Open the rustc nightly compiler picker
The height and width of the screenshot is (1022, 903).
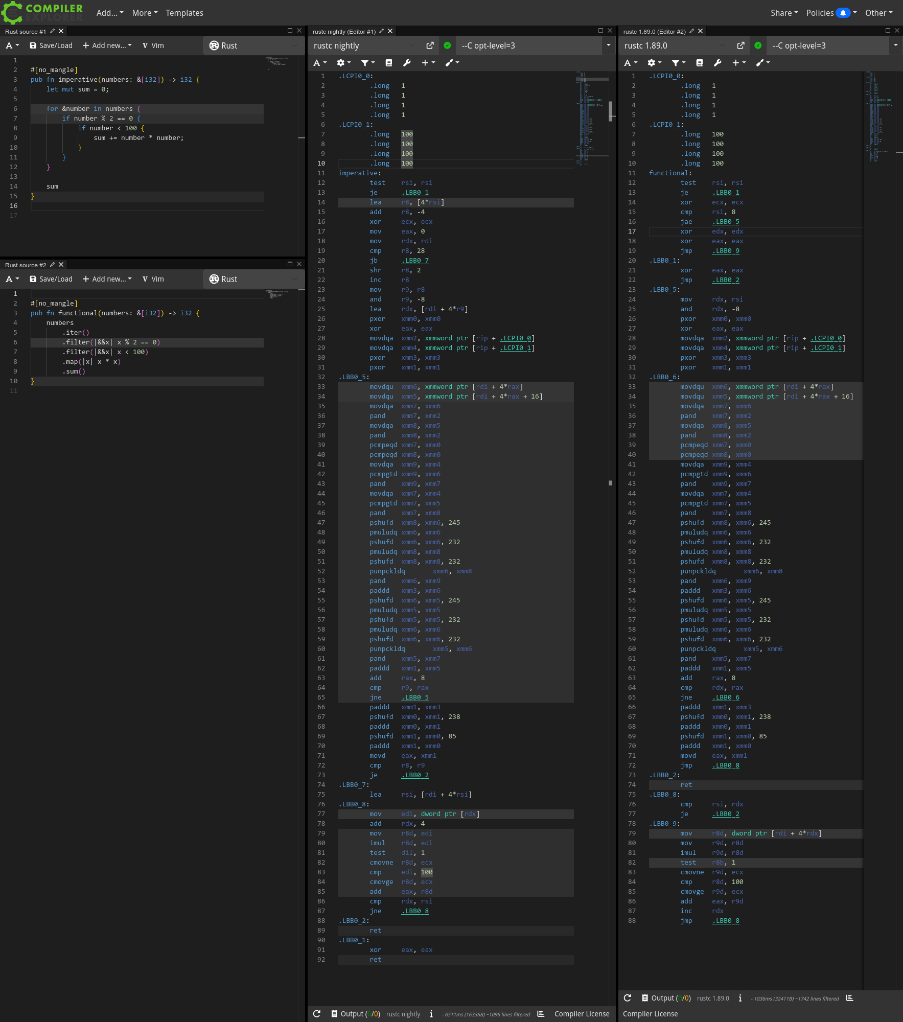364,45
